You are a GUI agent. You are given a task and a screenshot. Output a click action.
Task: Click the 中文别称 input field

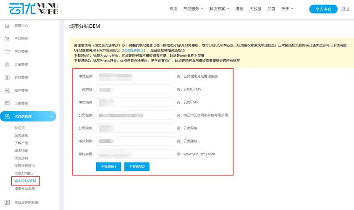[x=135, y=141]
